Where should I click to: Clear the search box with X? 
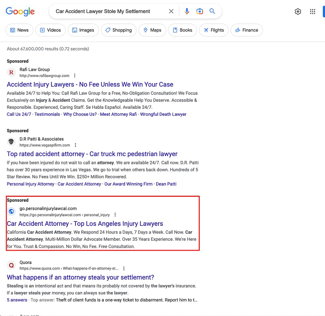pyautogui.click(x=171, y=11)
